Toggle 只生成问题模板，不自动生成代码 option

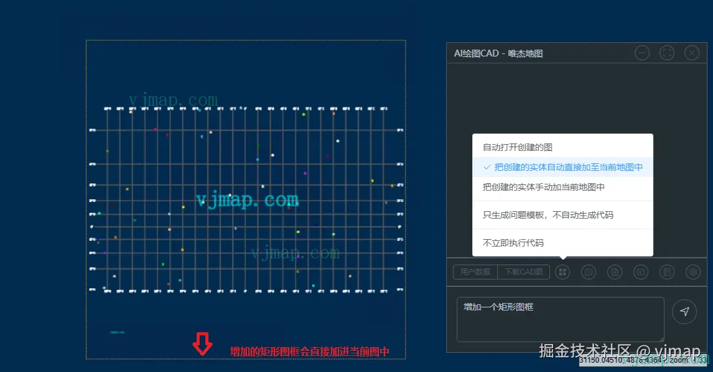562,215
